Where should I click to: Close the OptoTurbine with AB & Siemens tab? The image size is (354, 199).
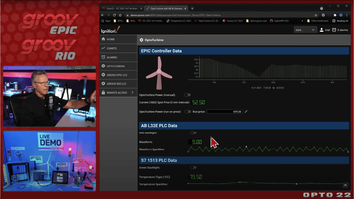pyautogui.click(x=185, y=9)
